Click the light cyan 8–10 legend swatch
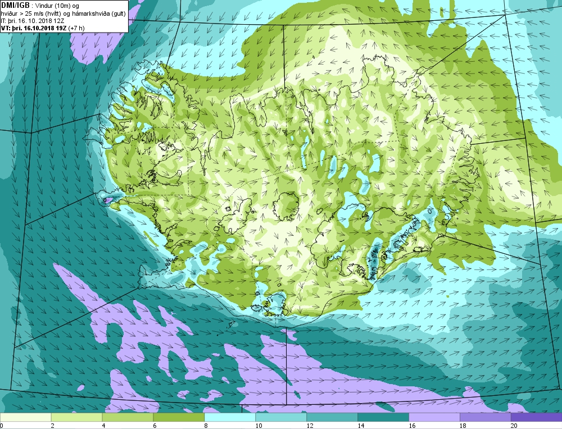562x429 pixels. coord(230,417)
